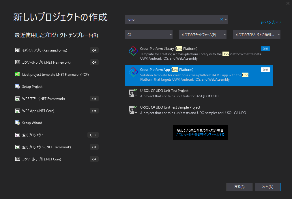
Task: Click the 次へ(N) button
Action: (x=267, y=187)
